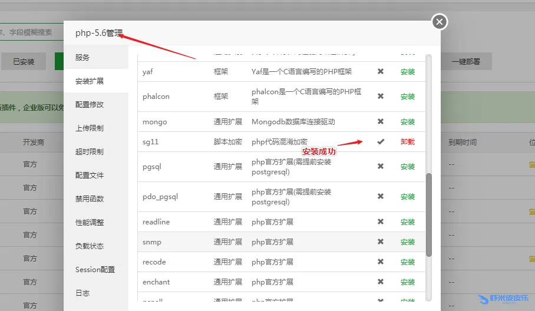
Task: Install the yaf extension
Action: tap(408, 72)
